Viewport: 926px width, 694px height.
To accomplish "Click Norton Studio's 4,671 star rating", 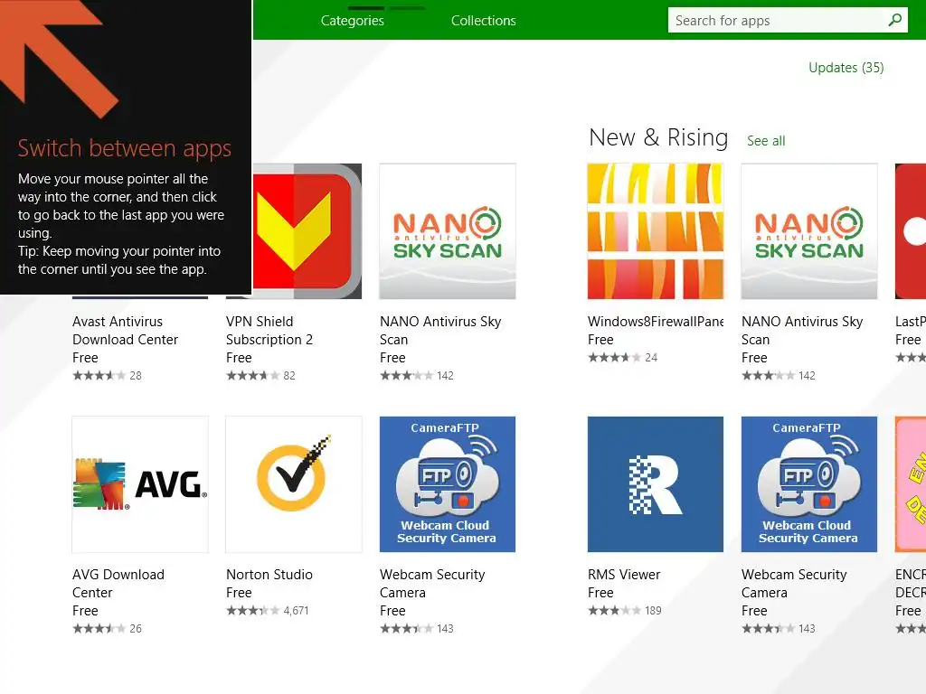I will click(268, 611).
